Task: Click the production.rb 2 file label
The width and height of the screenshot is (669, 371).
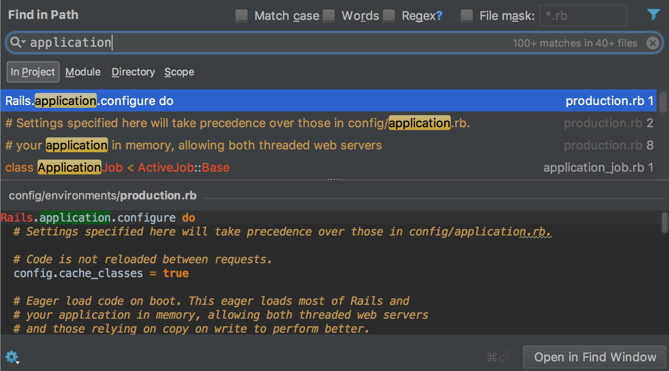Action: [x=608, y=123]
